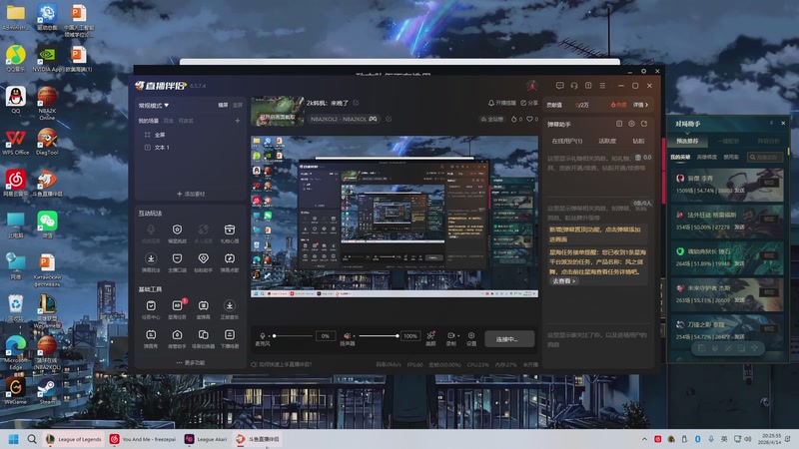The width and height of the screenshot is (799, 449).
Task: Click the hero search box in 对局助手
Action: [x=764, y=158]
